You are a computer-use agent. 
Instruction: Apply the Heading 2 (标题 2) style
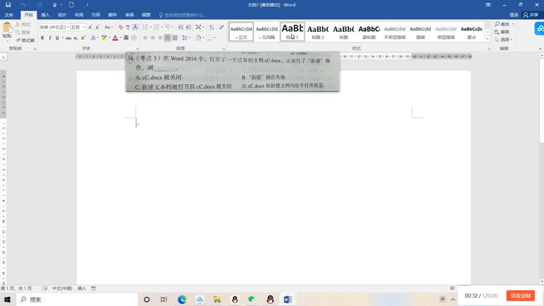tap(318, 32)
